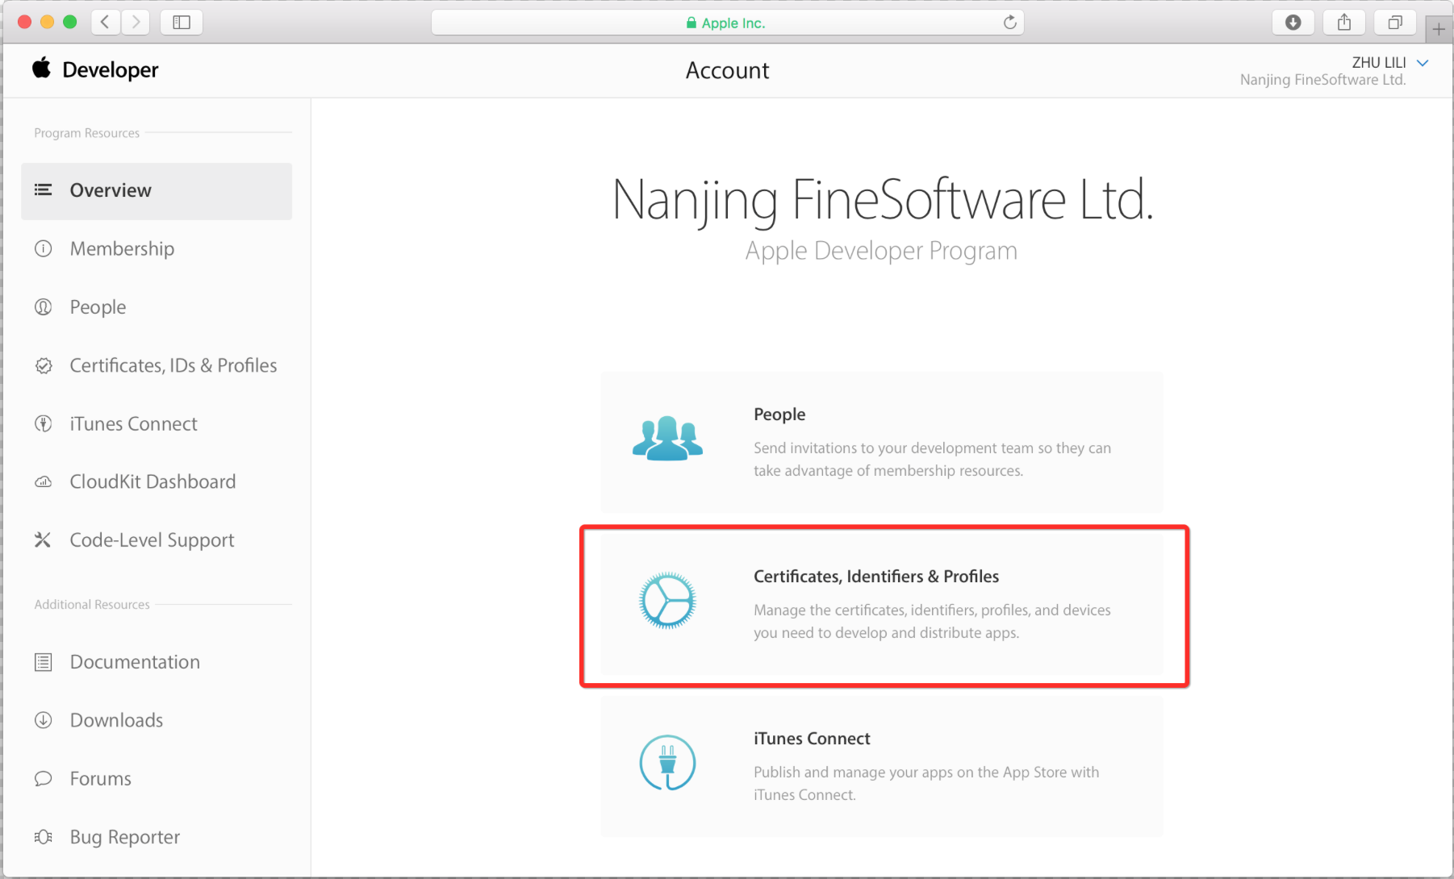The width and height of the screenshot is (1454, 879).
Task: Click the People sidebar icon
Action: pos(44,307)
